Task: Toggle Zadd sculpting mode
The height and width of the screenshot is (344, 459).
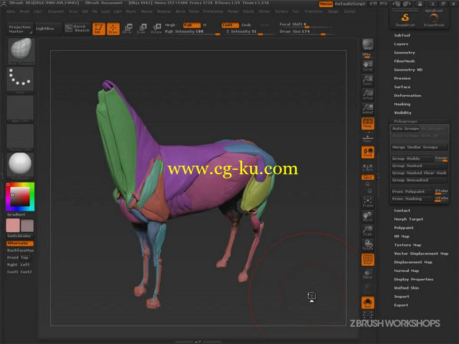Action: (x=230, y=25)
